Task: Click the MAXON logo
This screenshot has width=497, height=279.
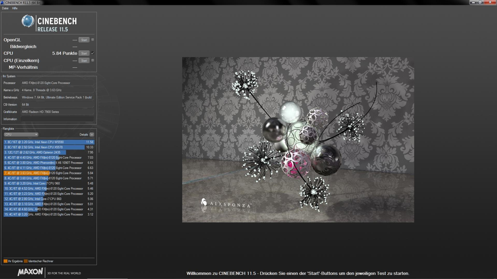Action: [30, 272]
